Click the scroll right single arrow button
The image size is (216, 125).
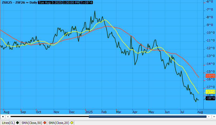pyautogui.click(x=209, y=116)
